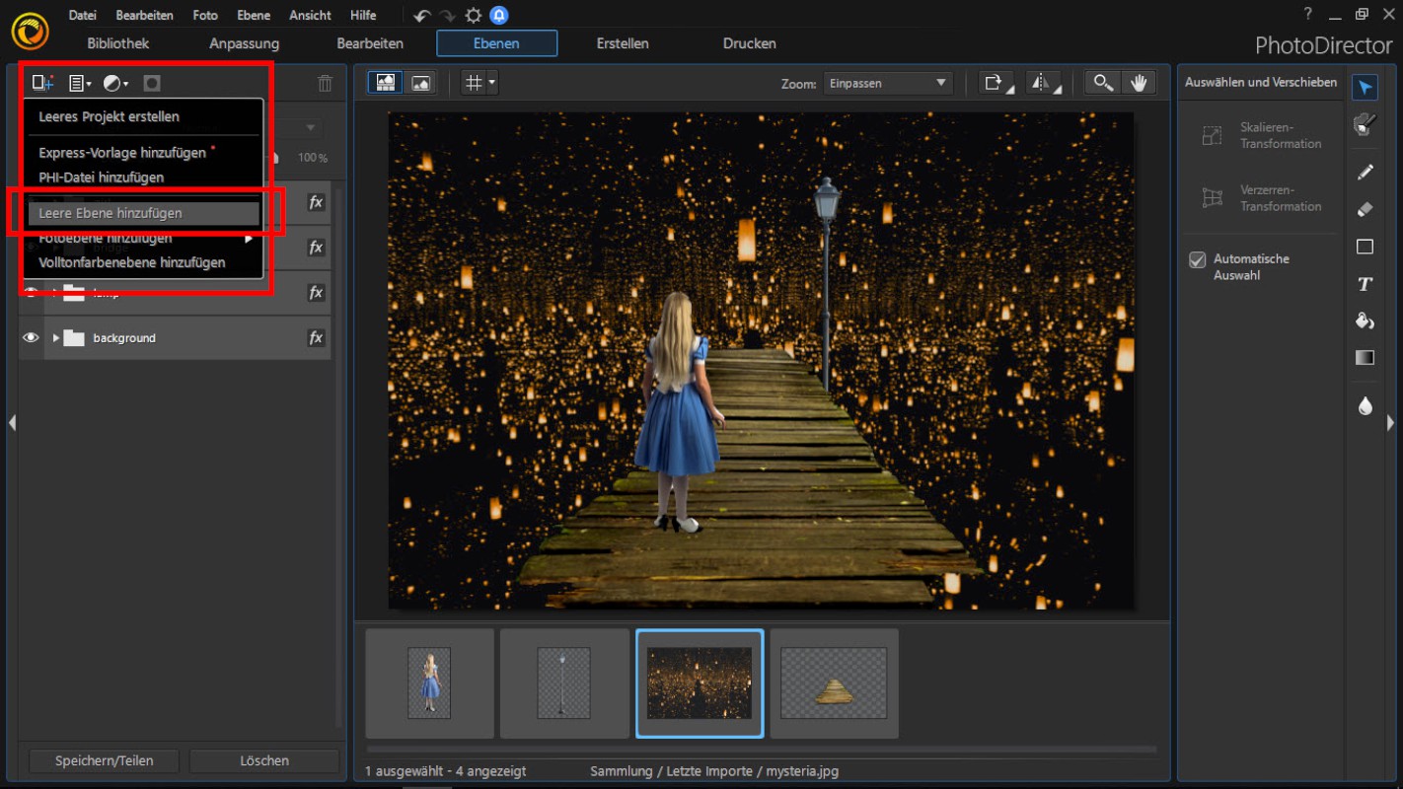Click the redo arrow icon
This screenshot has width=1403, height=789.
pos(448,16)
